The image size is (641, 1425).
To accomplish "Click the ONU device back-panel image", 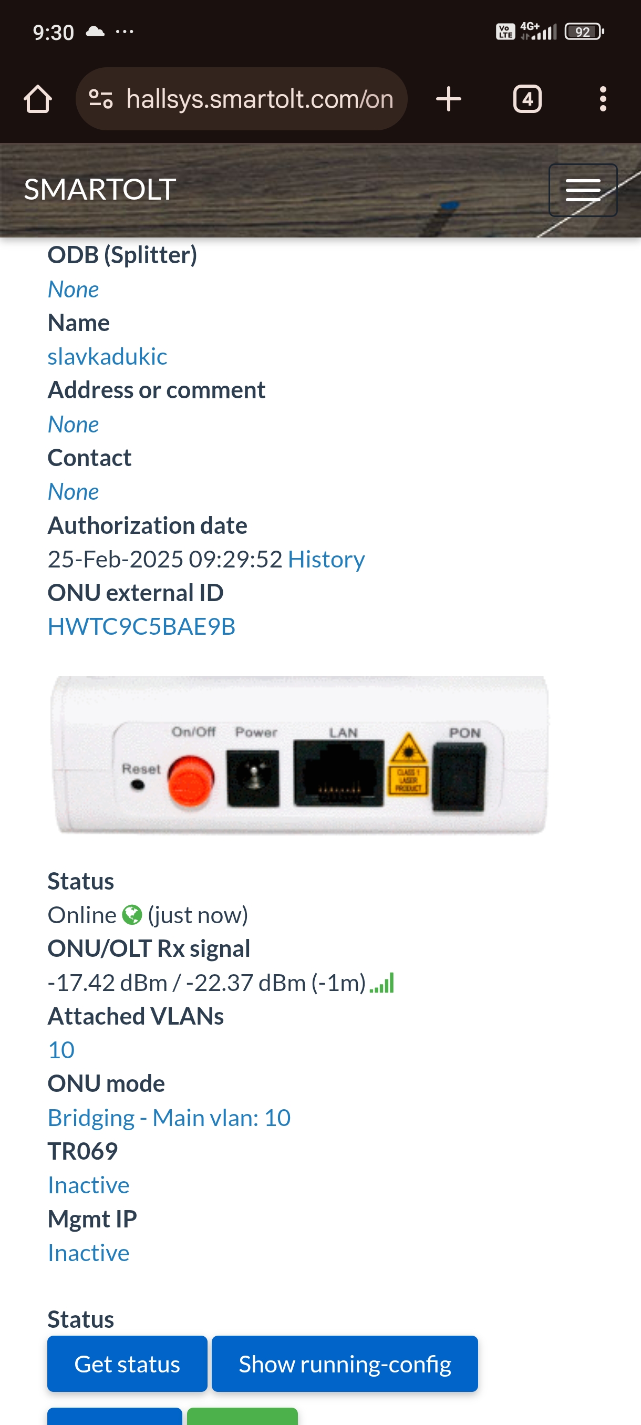I will click(299, 755).
